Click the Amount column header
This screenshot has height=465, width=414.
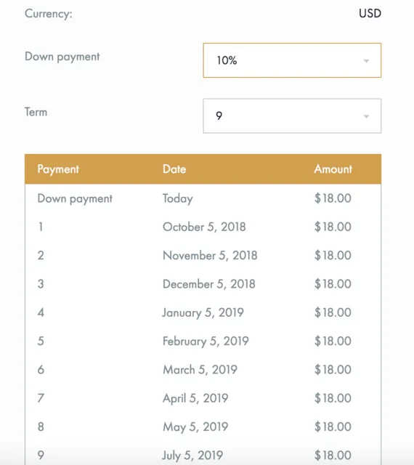click(333, 169)
